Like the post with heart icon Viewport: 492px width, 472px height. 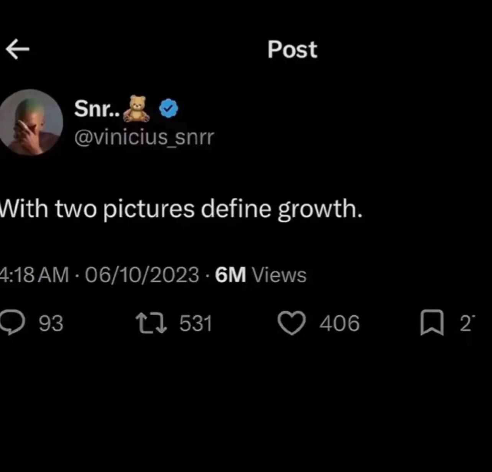[292, 323]
